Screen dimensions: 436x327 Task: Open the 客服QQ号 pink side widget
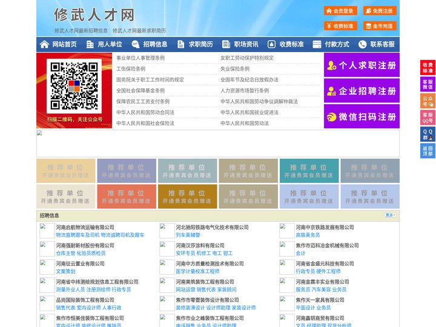point(428,117)
